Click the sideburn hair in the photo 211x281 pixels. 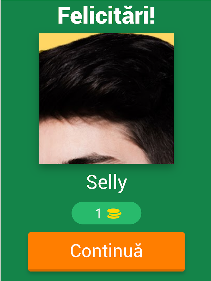click(158, 143)
